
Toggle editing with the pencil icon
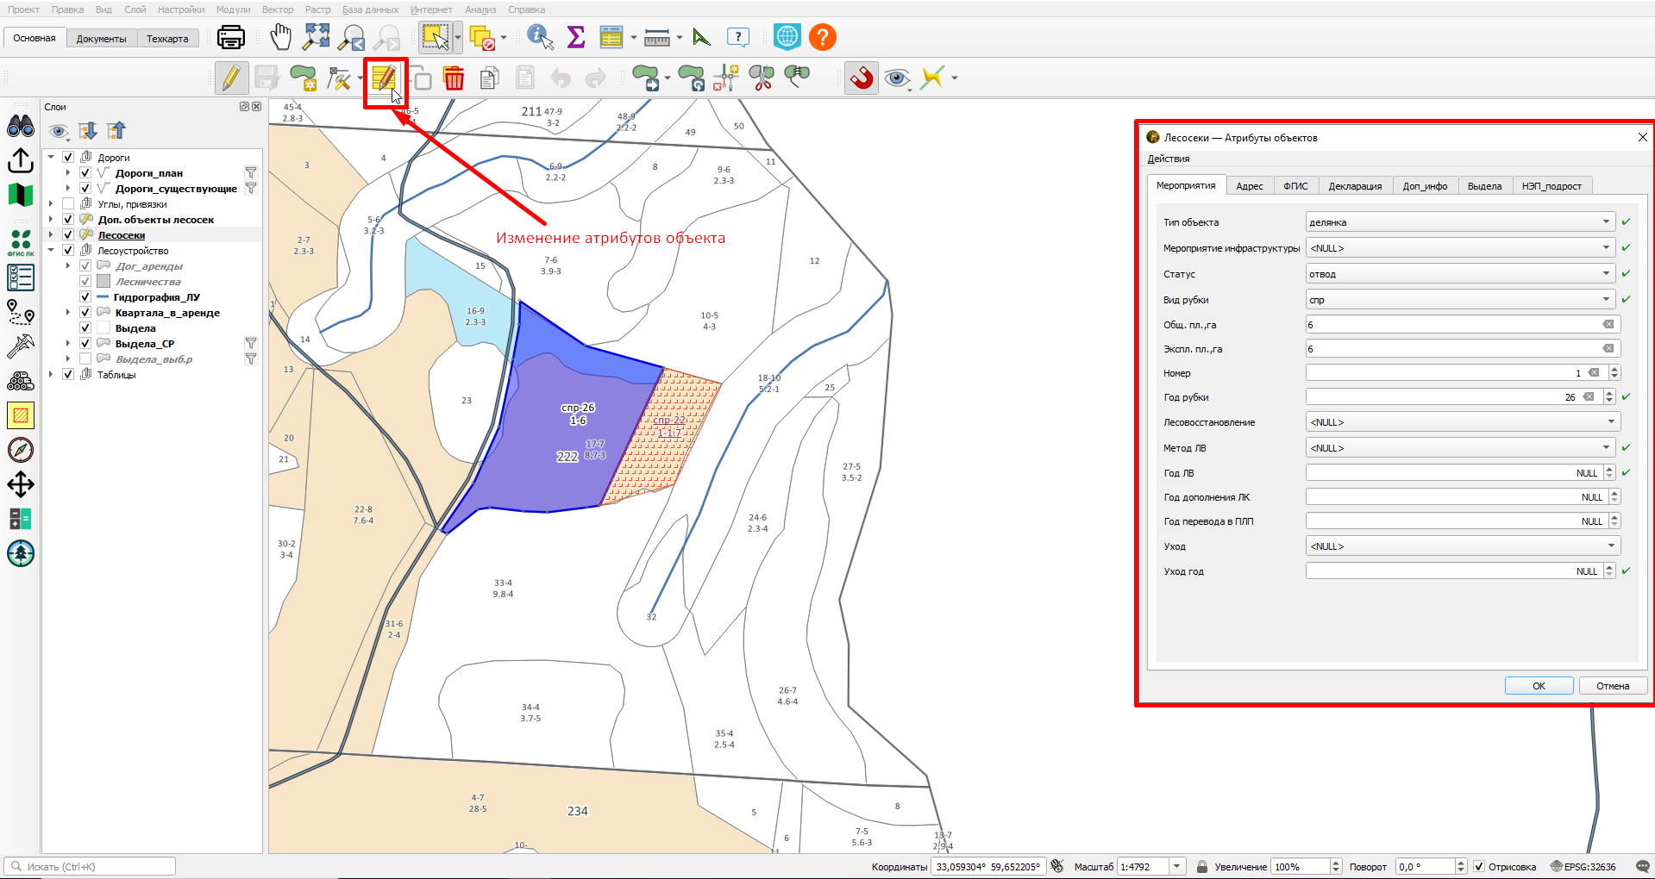tap(231, 78)
